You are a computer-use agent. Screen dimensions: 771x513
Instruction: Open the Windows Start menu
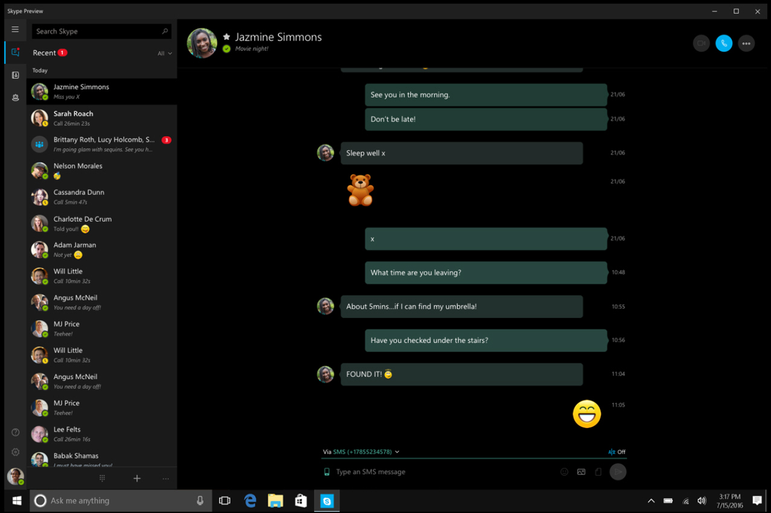[16, 500]
